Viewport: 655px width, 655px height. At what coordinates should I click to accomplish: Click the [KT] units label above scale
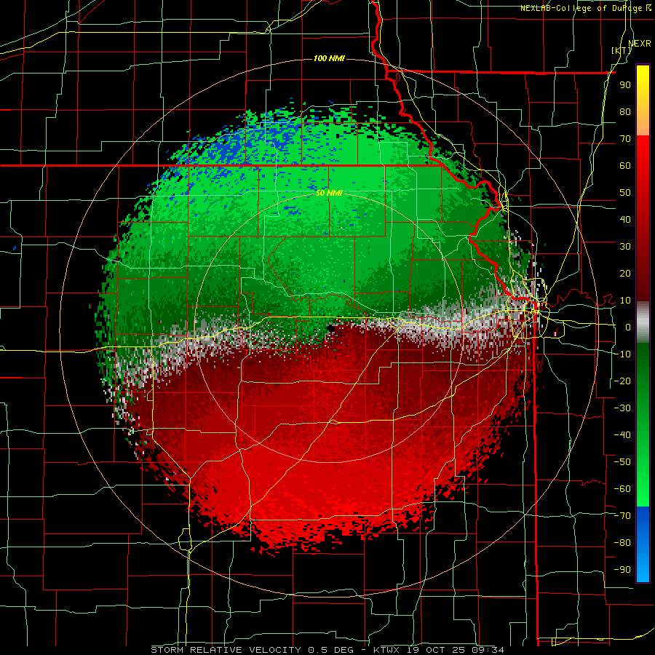coord(622,50)
